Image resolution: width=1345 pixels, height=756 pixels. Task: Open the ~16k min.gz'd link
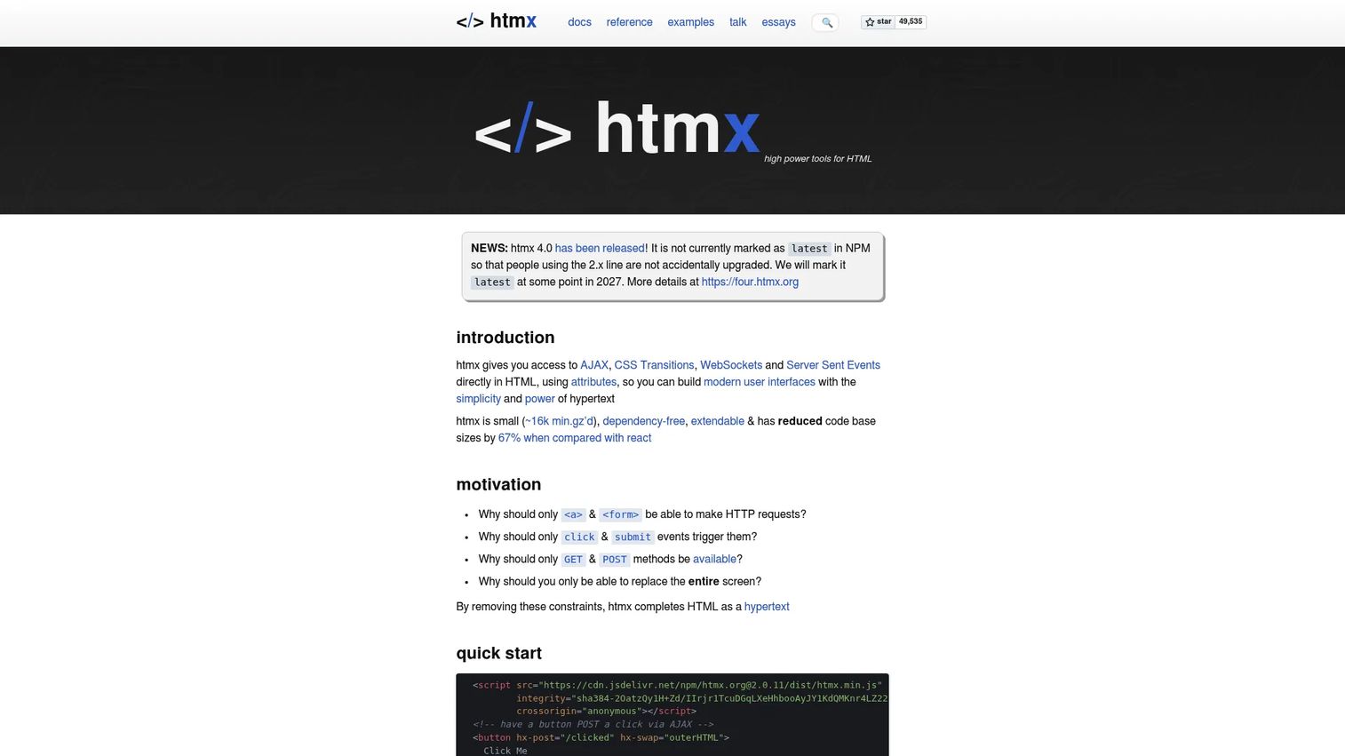tap(559, 421)
